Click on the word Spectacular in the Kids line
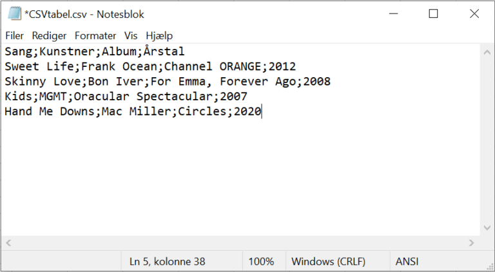495x272 pixels. pos(175,96)
